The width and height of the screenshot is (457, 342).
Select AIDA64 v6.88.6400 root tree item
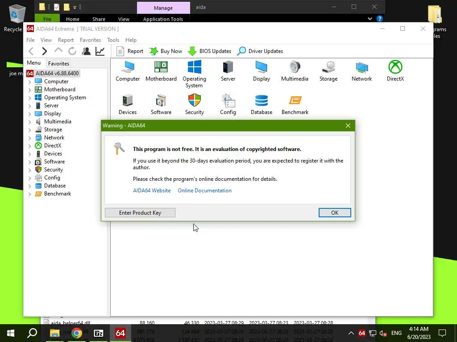pos(53,73)
